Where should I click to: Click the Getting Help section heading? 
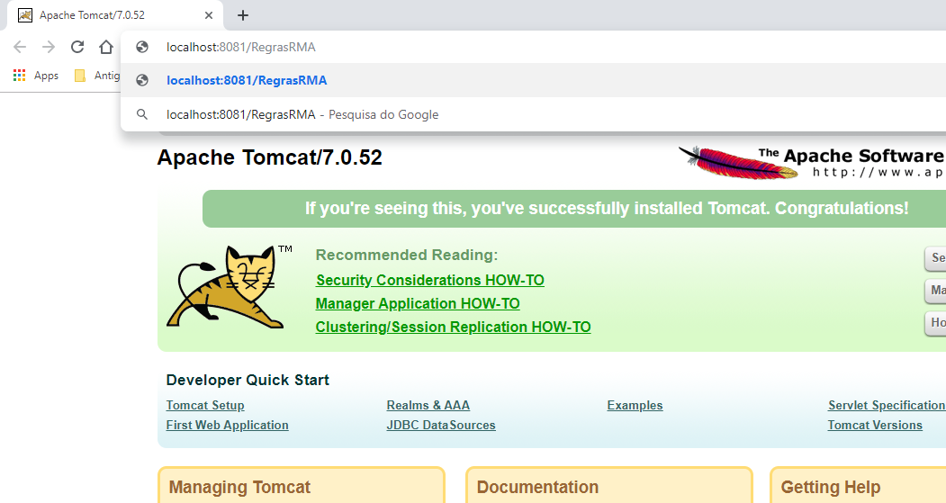(x=831, y=487)
